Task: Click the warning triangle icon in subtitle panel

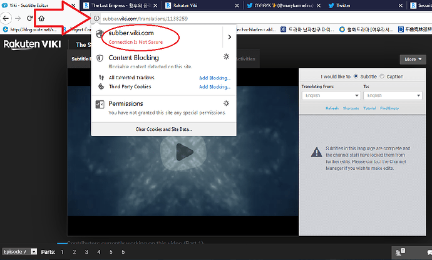Action: tap(316, 152)
